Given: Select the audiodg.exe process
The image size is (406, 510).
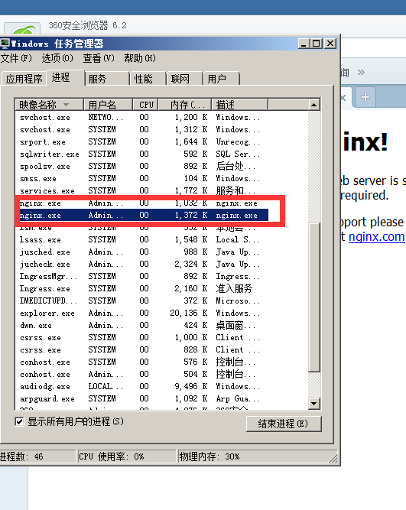Looking at the screenshot, I should [x=142, y=386].
